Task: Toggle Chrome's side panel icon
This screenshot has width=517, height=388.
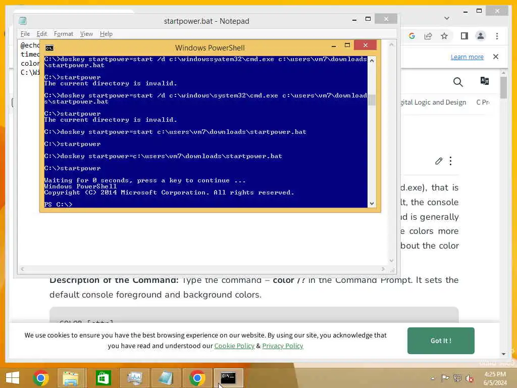Action: (464, 36)
